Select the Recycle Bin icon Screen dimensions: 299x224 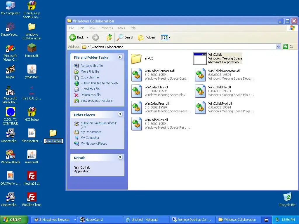pos(287,197)
